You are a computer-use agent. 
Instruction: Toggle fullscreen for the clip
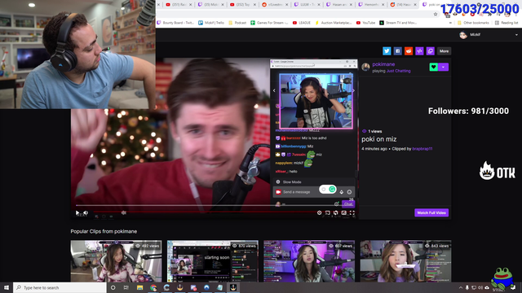click(x=352, y=212)
